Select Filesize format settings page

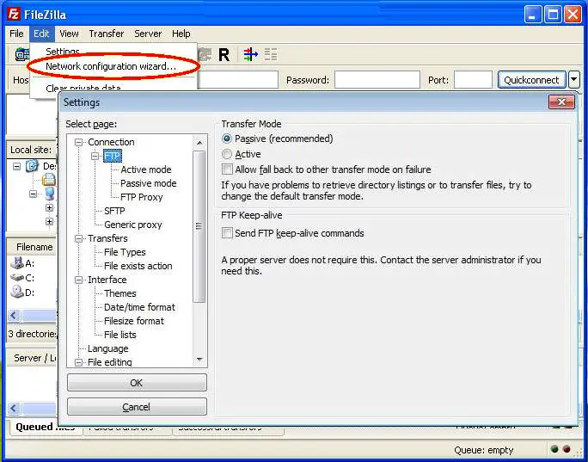134,321
